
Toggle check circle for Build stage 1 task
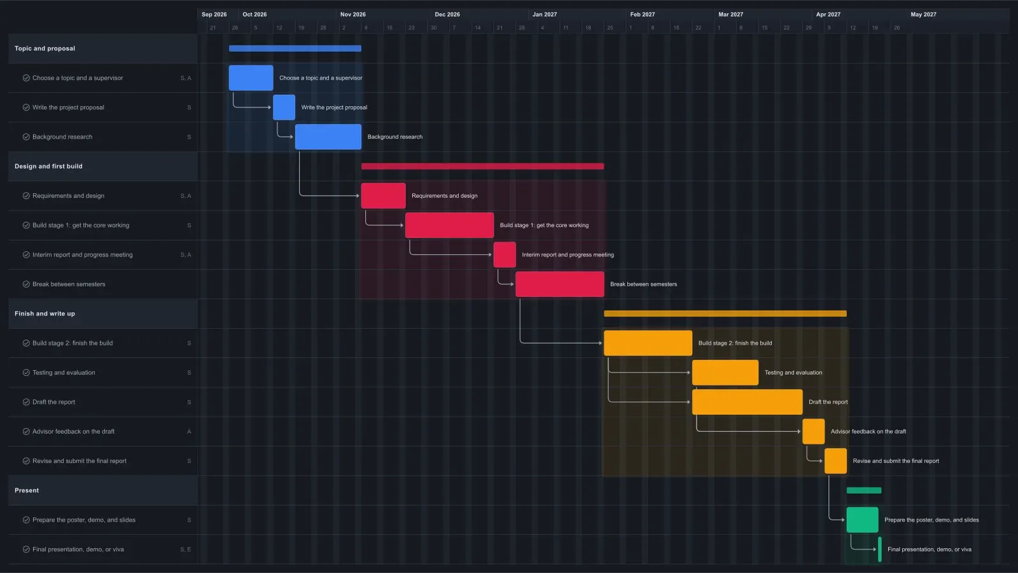coord(26,225)
